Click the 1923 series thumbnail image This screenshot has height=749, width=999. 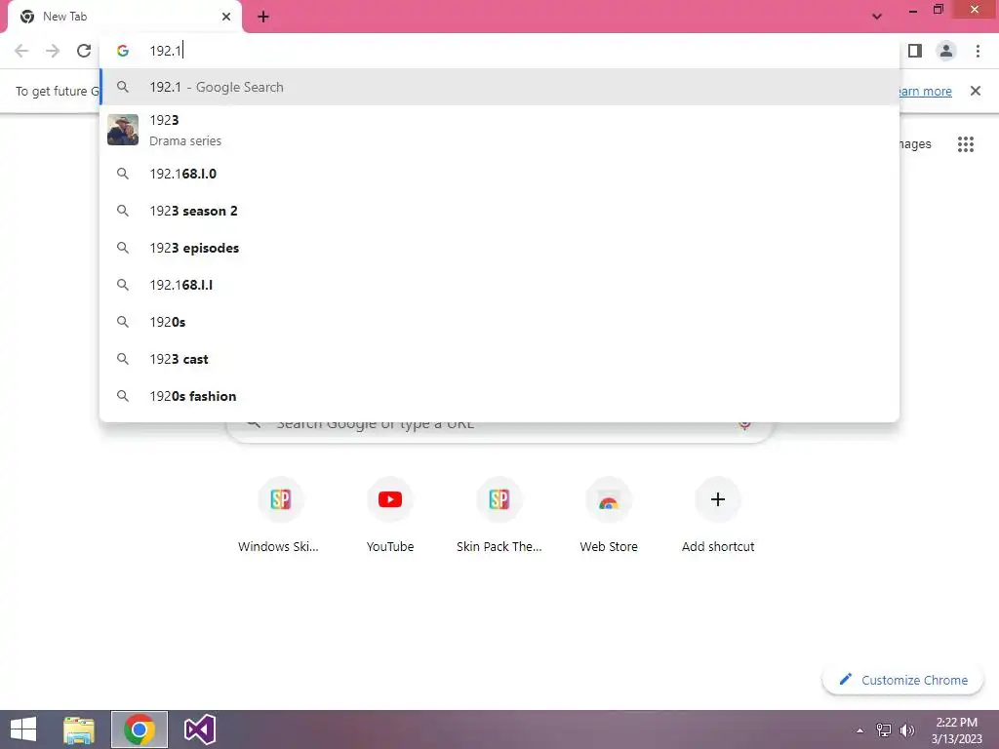coord(123,130)
